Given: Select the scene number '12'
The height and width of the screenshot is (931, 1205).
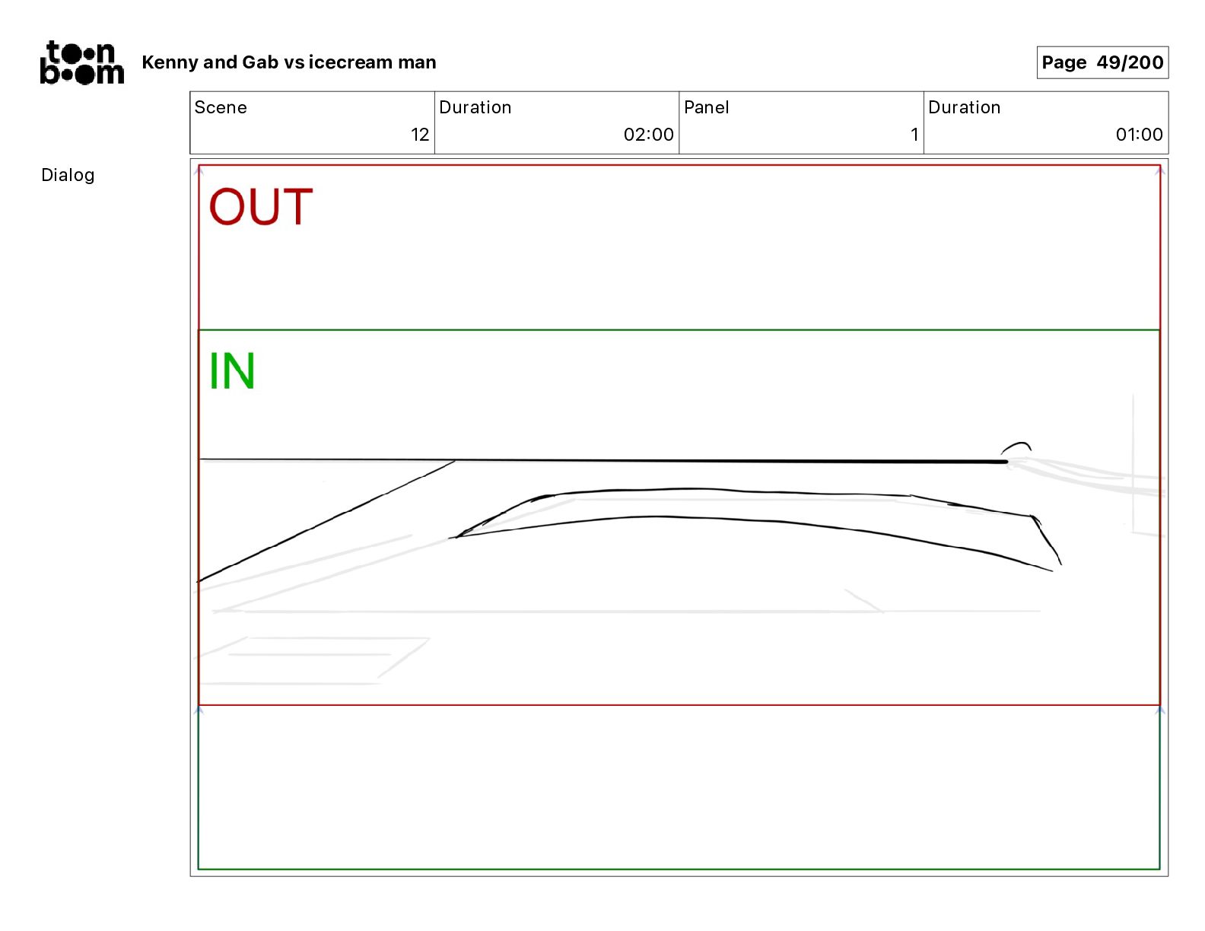Looking at the screenshot, I should click(420, 135).
